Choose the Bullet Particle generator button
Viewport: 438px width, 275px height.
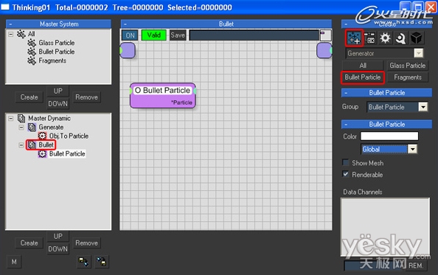click(x=363, y=77)
